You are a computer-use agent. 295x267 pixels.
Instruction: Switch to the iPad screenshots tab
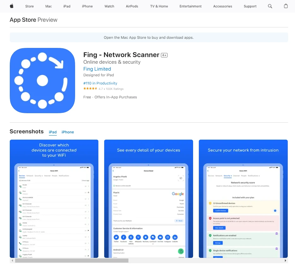pos(53,132)
